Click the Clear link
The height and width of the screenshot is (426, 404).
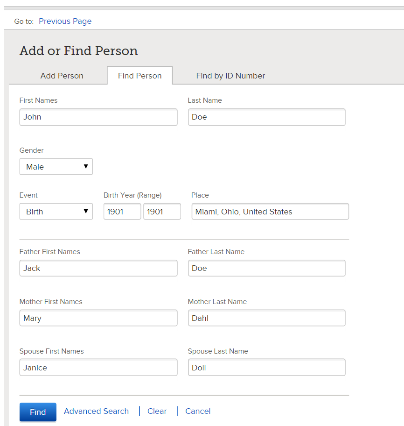[x=157, y=411]
